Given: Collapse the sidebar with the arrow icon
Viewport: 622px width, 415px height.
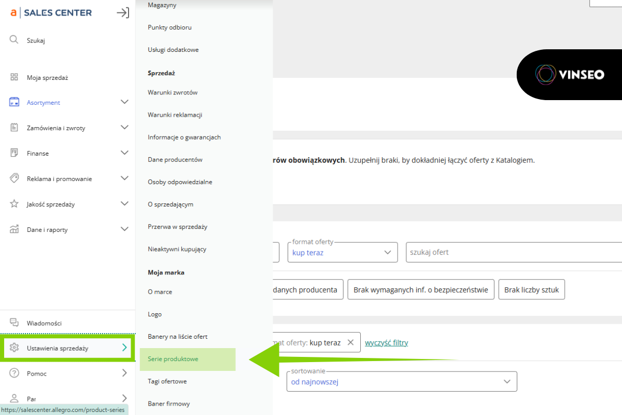Looking at the screenshot, I should [123, 12].
